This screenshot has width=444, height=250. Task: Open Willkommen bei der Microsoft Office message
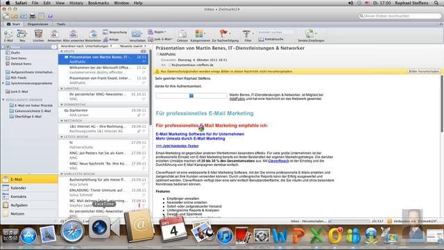tap(103, 69)
